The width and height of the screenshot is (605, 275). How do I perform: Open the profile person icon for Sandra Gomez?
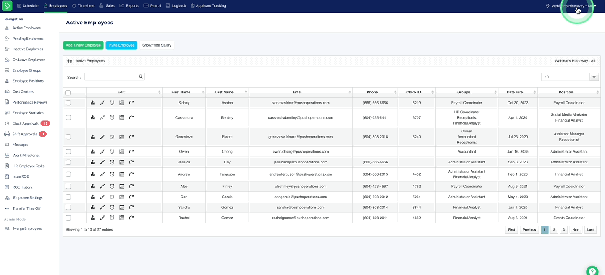(x=93, y=208)
